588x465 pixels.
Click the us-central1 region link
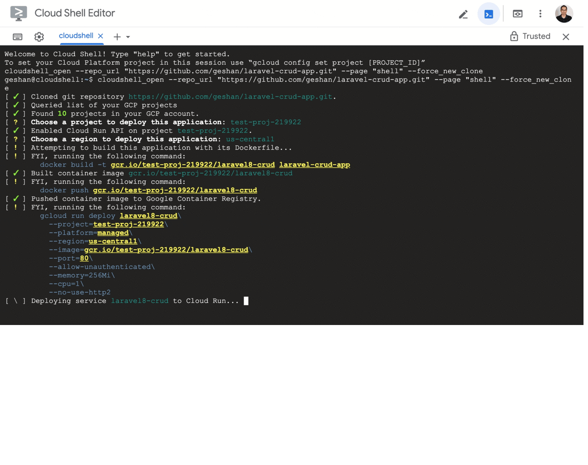[x=113, y=241]
